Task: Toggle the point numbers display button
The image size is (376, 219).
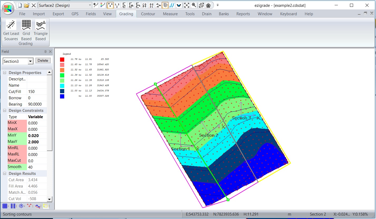Action: point(117,5)
